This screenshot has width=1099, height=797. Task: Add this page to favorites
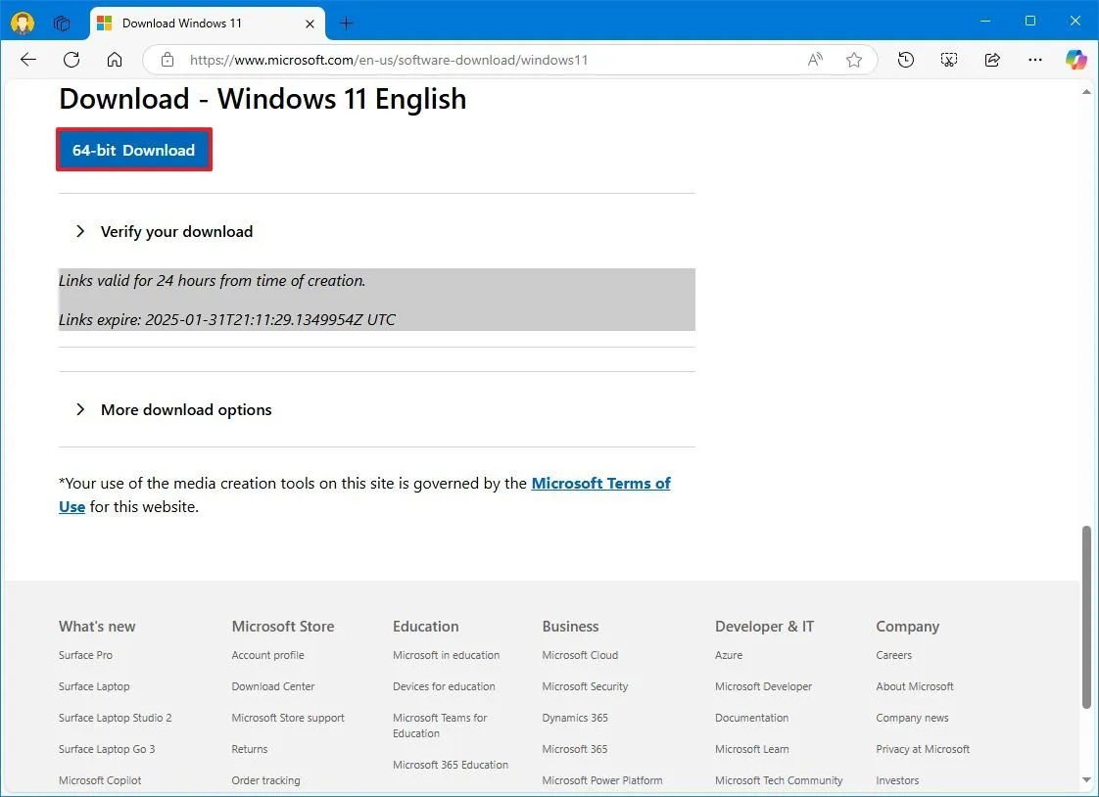coord(853,60)
